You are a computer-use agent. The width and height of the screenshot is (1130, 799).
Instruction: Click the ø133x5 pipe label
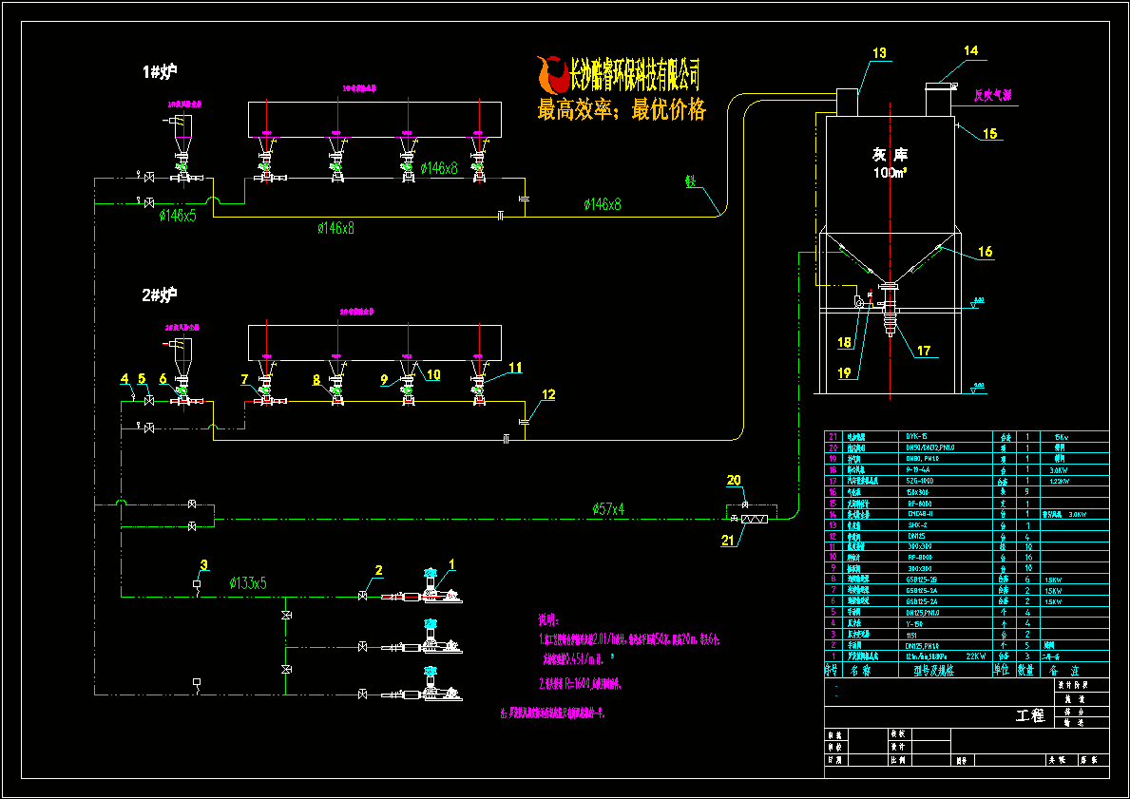click(248, 583)
